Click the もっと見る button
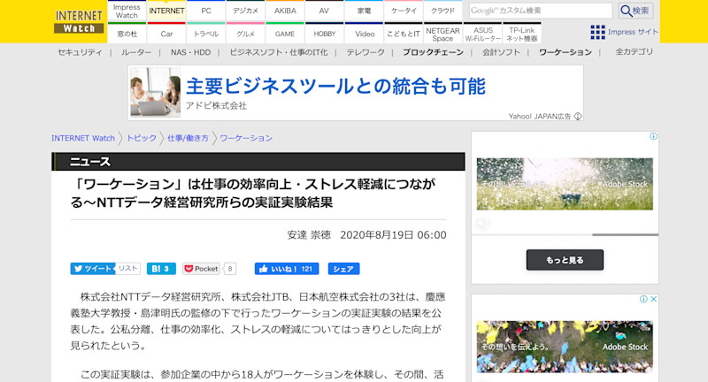 (x=565, y=260)
